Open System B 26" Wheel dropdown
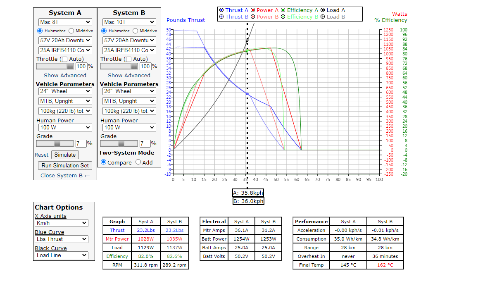Image resolution: width=478 pixels, height=291 pixels. point(129,91)
